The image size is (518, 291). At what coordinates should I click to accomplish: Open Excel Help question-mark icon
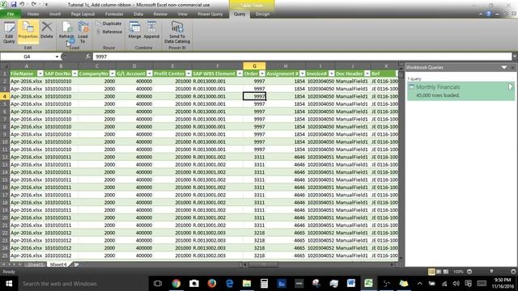click(488, 14)
